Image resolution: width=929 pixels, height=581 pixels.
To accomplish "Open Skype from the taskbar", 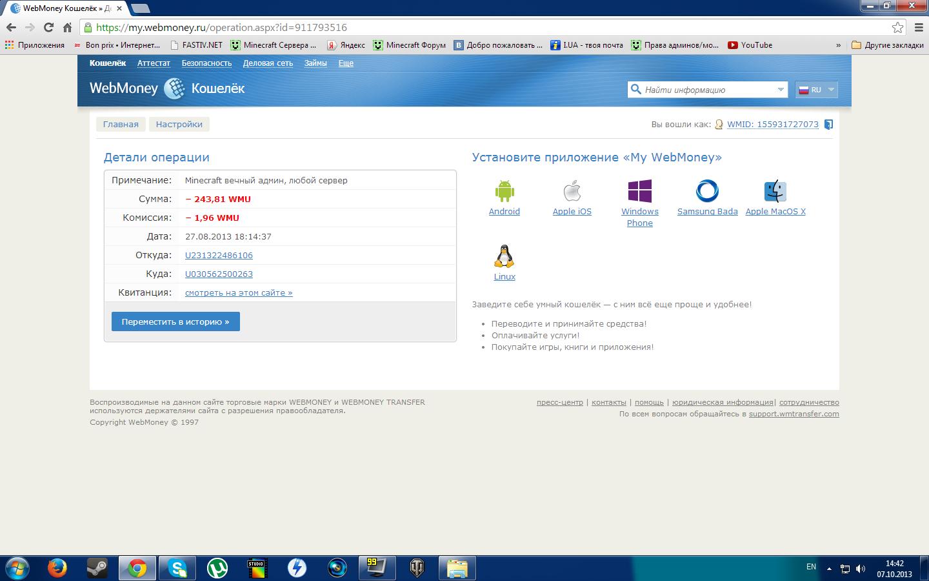I will 177,568.
